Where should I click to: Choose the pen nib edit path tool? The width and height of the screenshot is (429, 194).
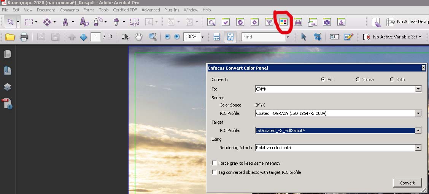tap(98, 22)
